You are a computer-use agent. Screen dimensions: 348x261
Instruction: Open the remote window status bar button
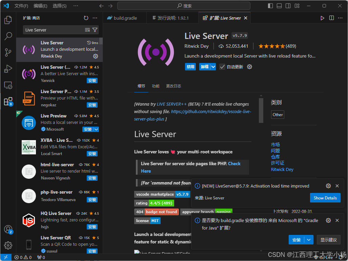[6, 257]
